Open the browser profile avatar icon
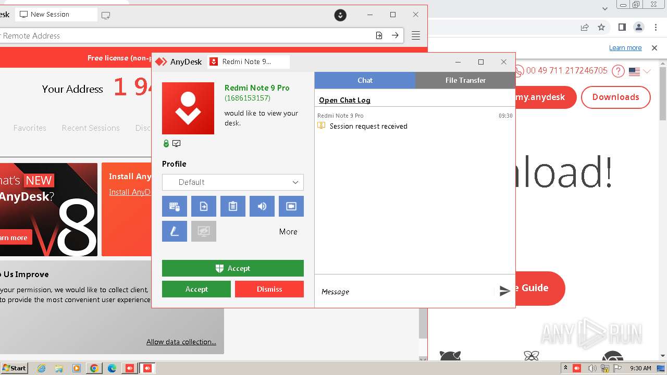667x375 pixels. (638, 27)
